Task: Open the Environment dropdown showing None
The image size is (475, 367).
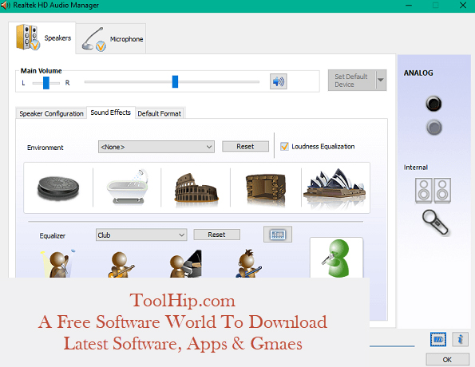Action: pos(156,147)
